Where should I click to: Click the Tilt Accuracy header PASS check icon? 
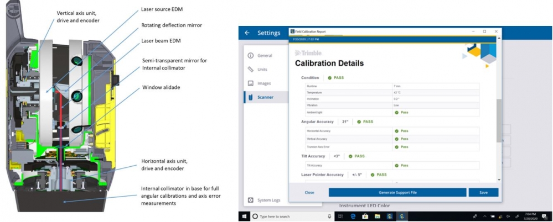click(x=350, y=156)
